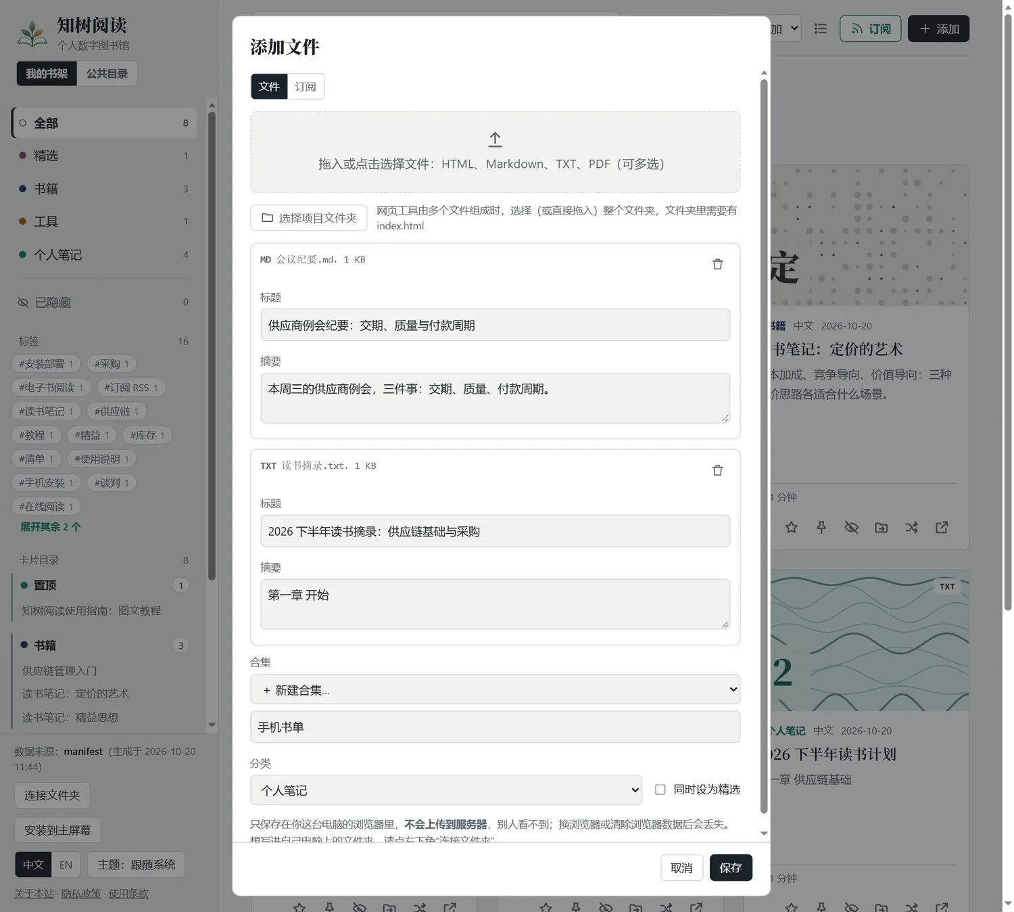Click the file drop zone area

(x=495, y=152)
